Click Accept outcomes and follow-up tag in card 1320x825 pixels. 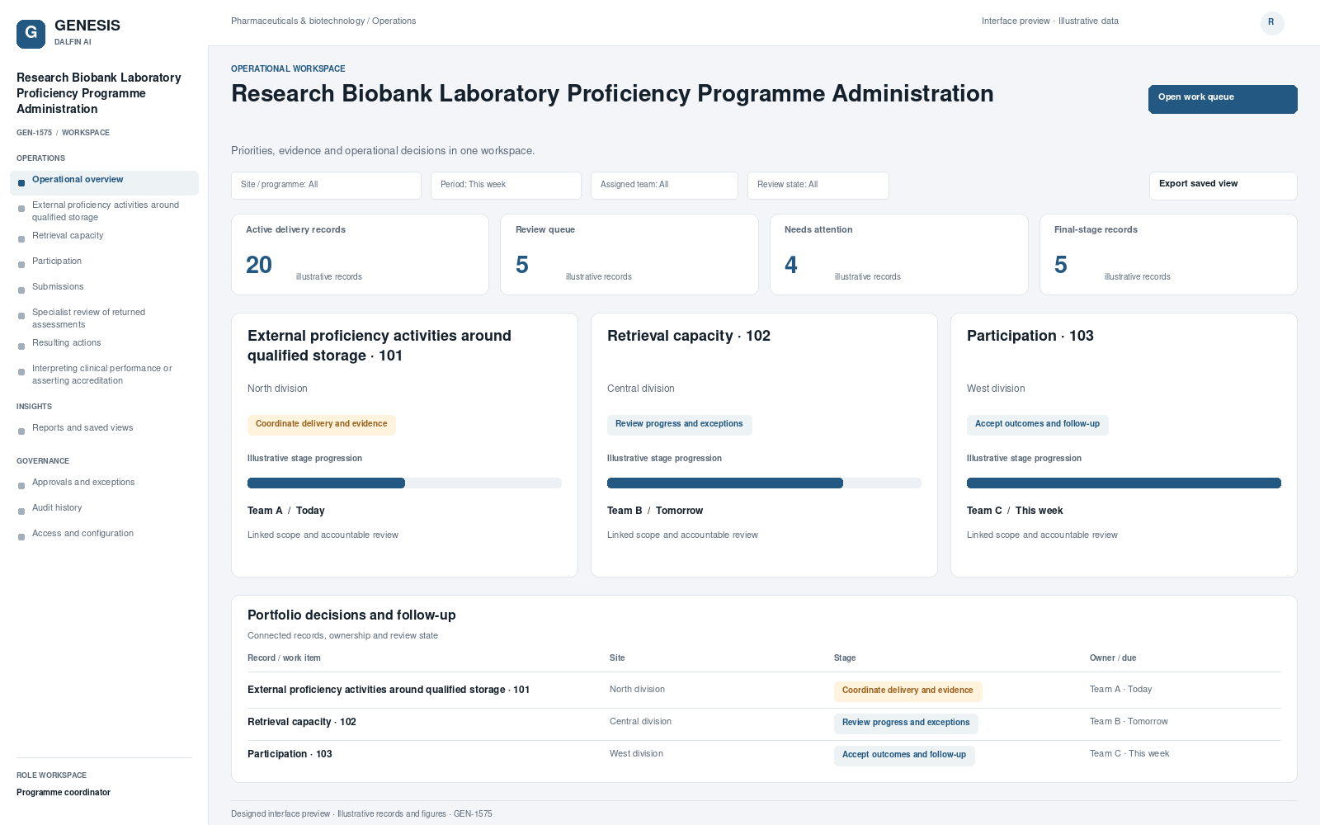1038,425
